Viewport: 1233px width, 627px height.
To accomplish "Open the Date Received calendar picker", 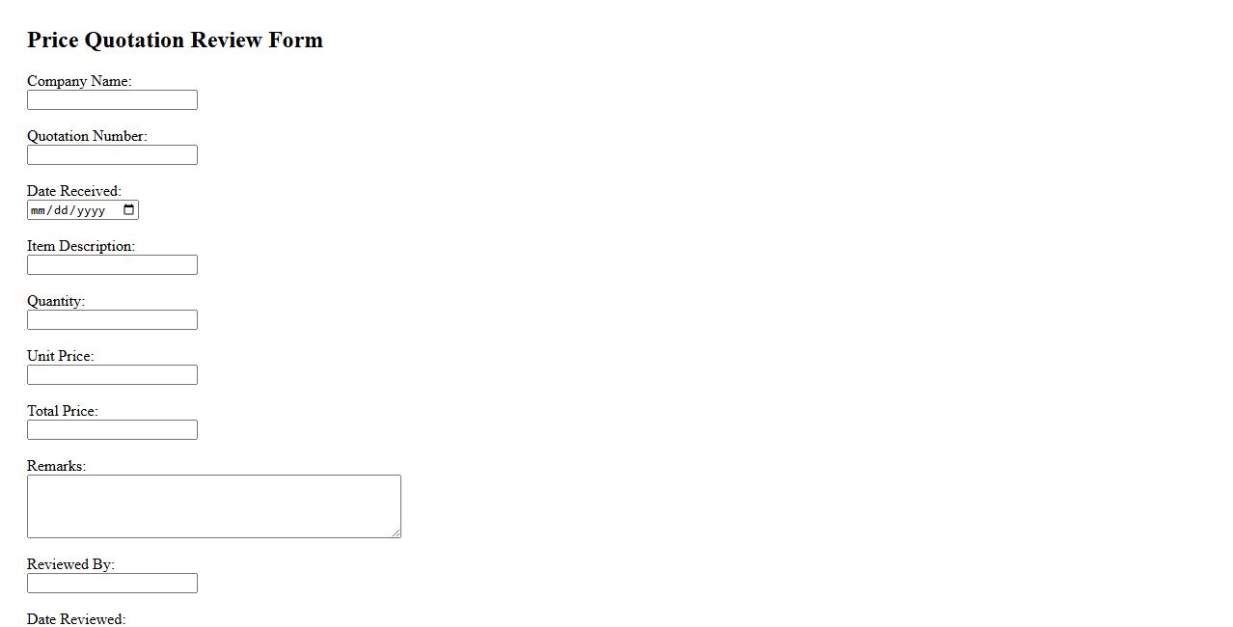I will pos(129,210).
